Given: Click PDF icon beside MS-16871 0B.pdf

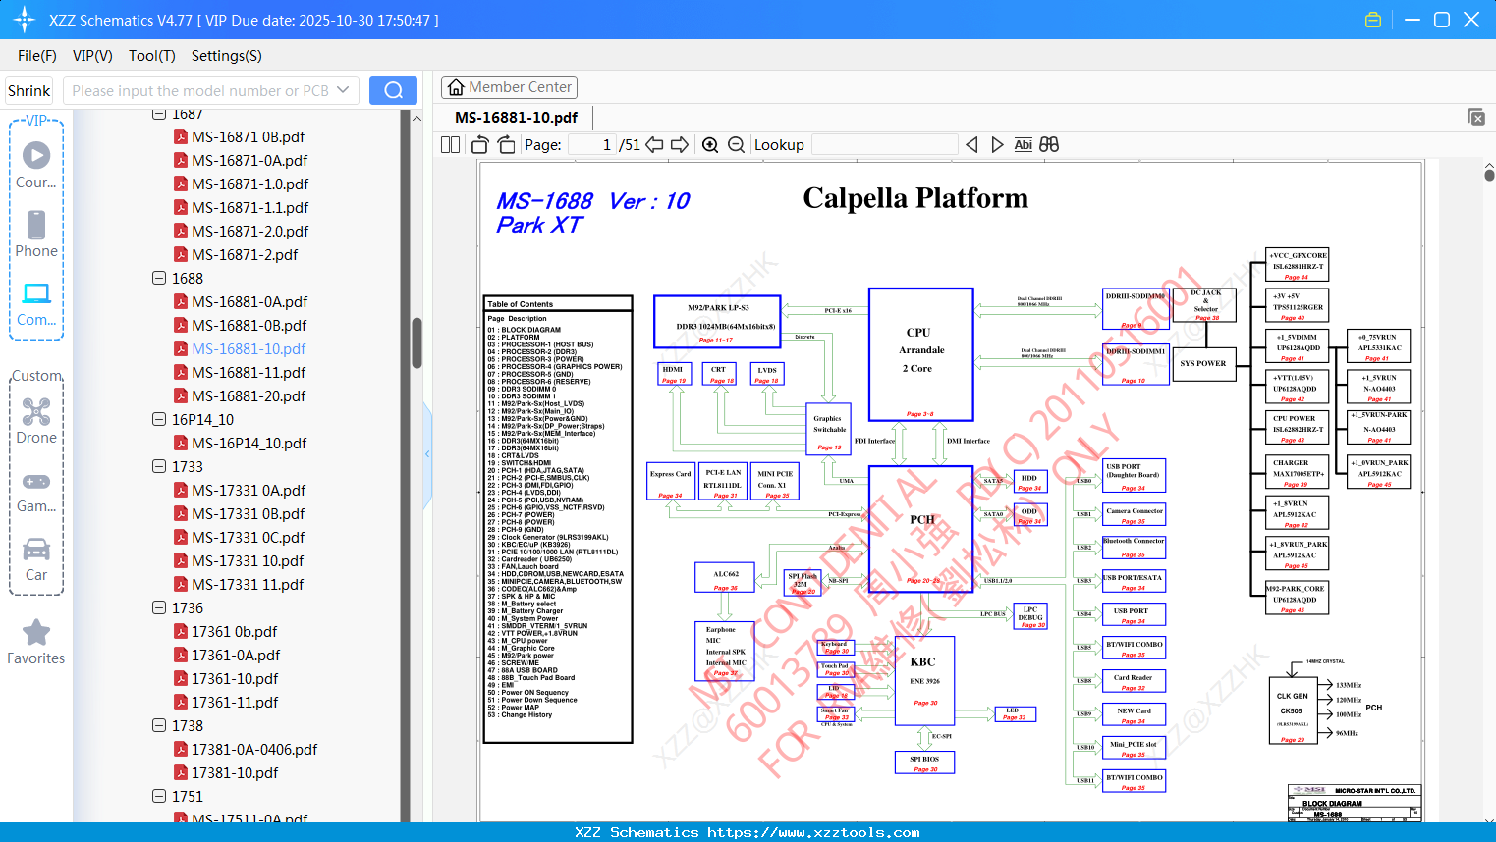Looking at the screenshot, I should (181, 136).
